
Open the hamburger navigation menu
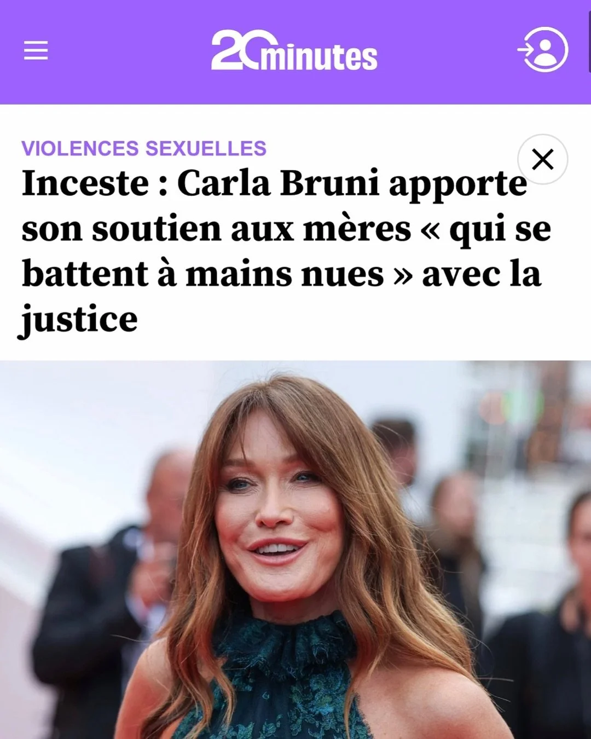coord(36,50)
